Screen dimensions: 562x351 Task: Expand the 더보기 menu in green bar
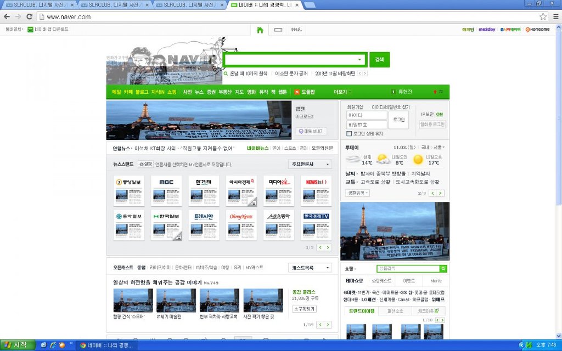click(x=342, y=92)
